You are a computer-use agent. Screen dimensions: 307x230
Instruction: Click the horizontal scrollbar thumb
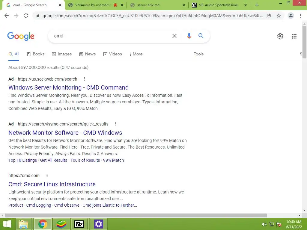coord(136,215)
